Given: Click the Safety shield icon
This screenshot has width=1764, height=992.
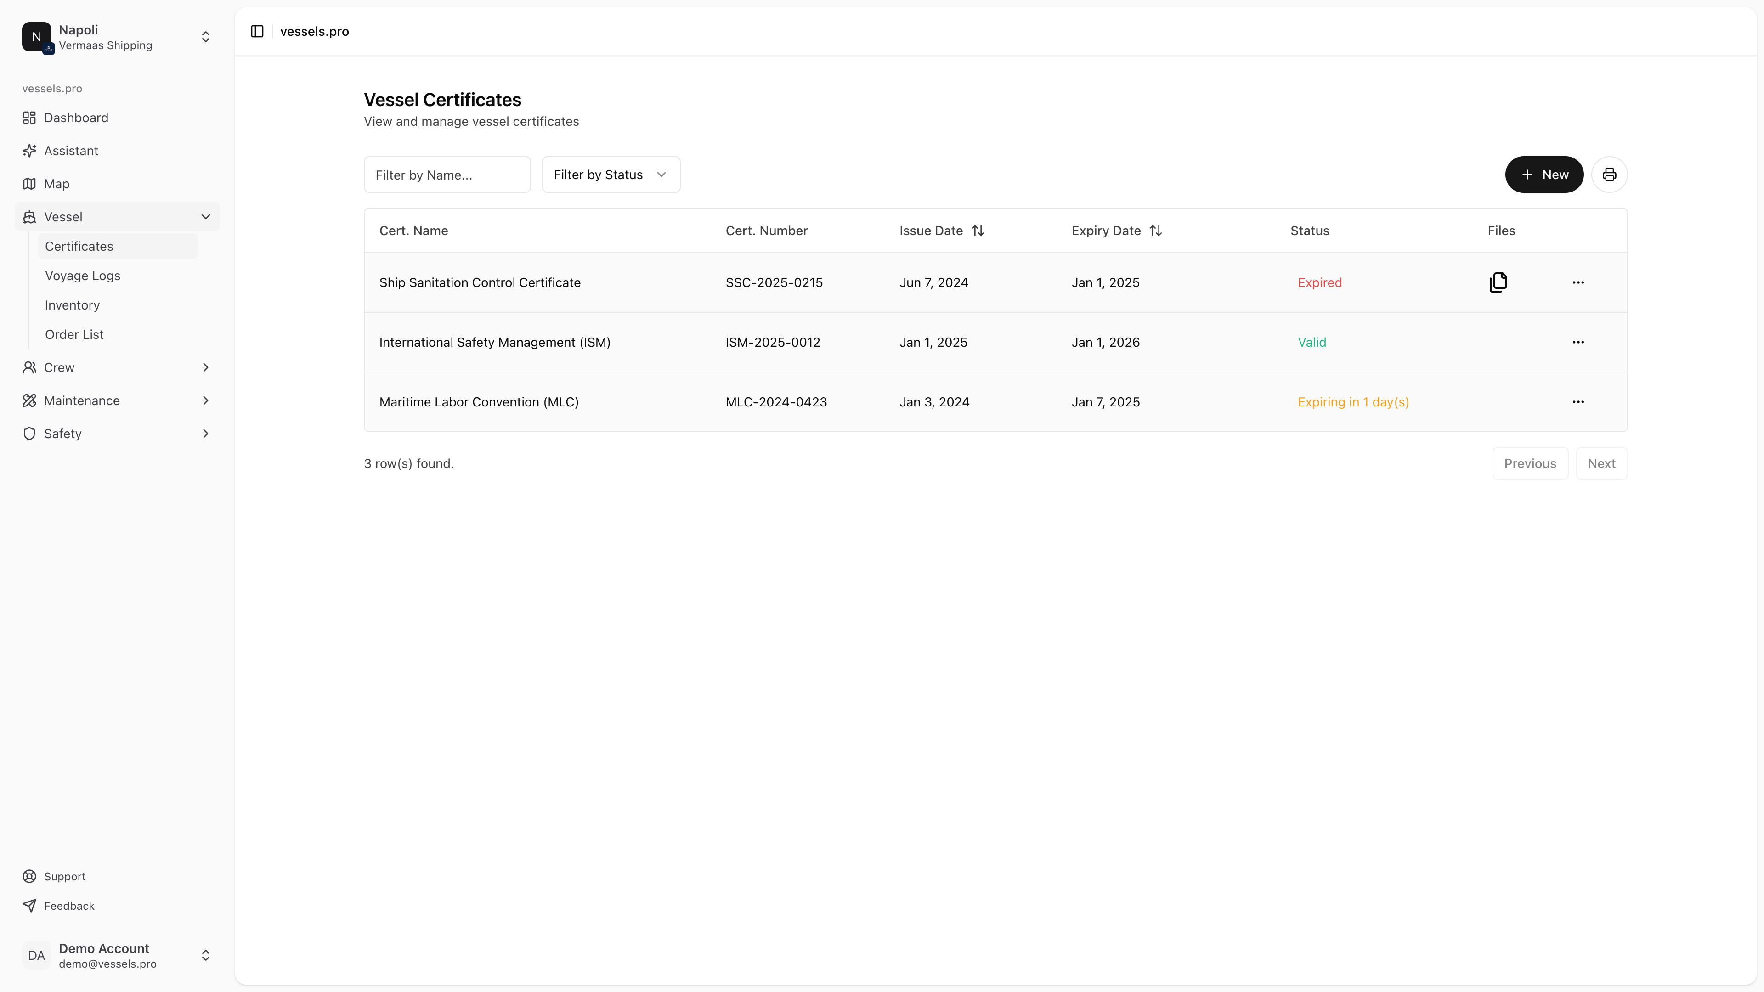Looking at the screenshot, I should [x=29, y=434].
